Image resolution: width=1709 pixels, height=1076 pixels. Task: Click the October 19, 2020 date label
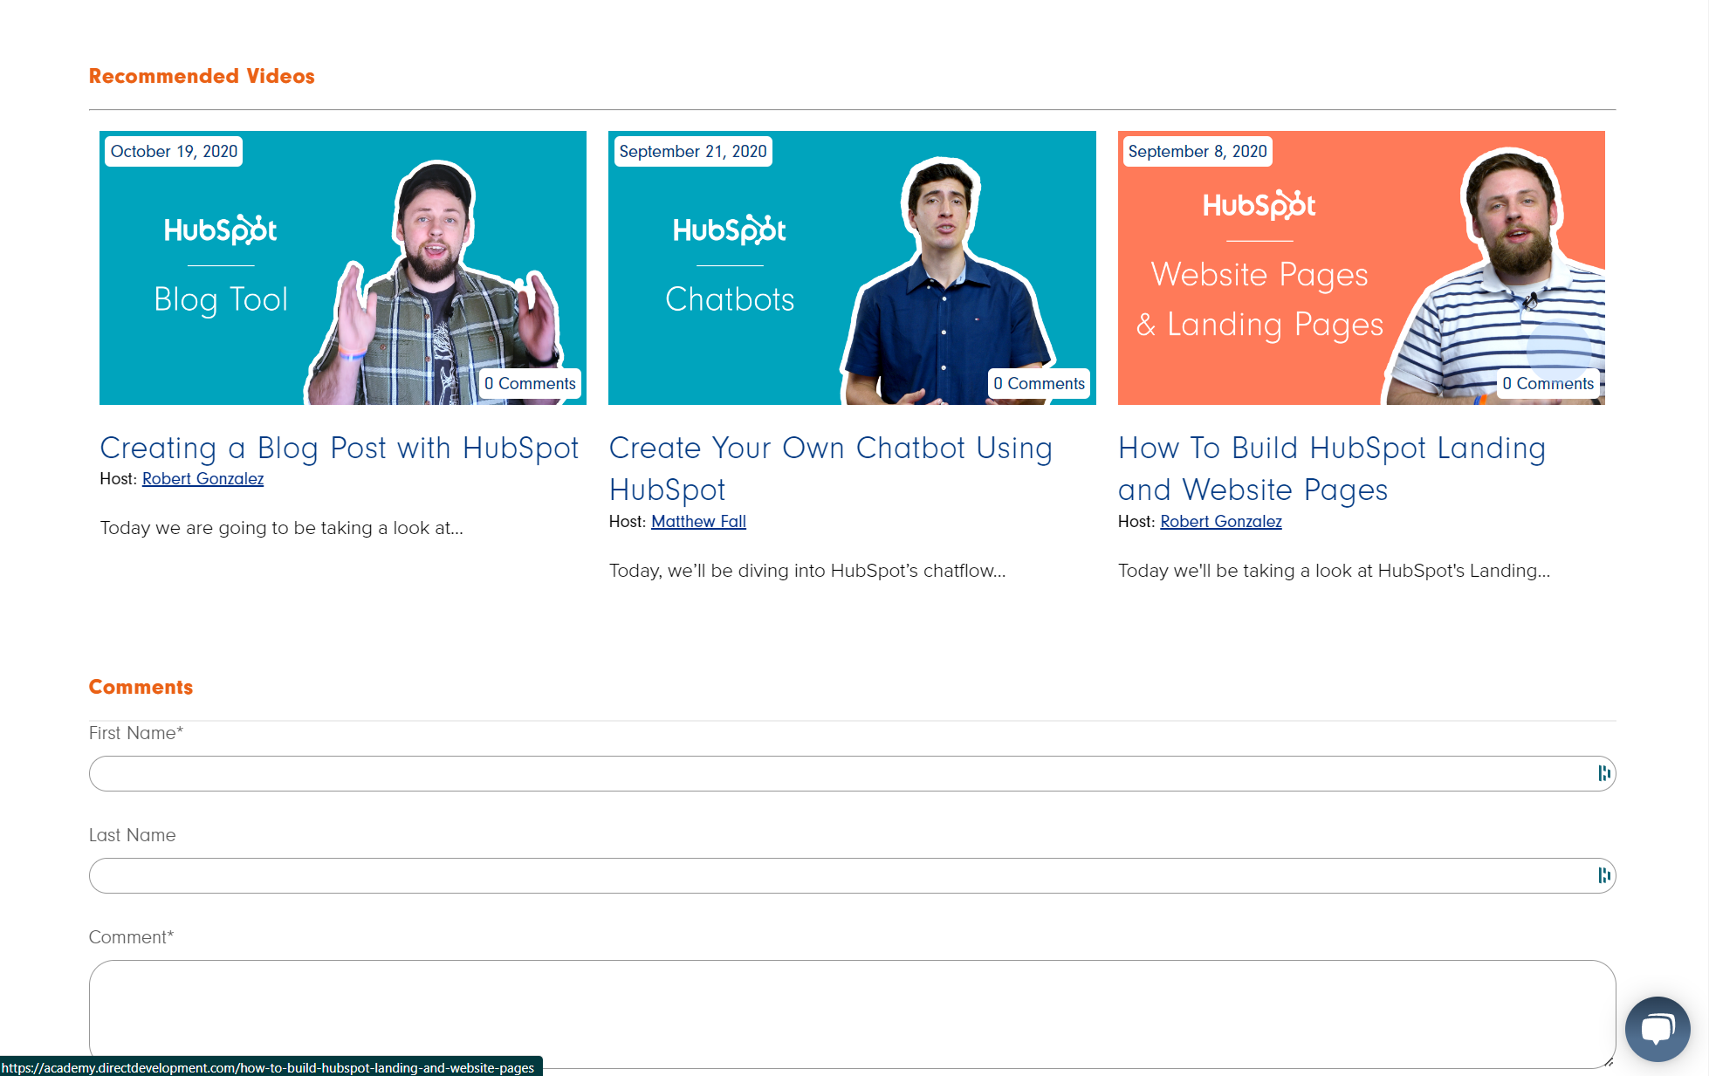pos(174,151)
